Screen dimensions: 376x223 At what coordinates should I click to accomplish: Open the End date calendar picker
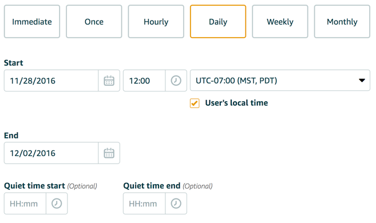(x=109, y=153)
